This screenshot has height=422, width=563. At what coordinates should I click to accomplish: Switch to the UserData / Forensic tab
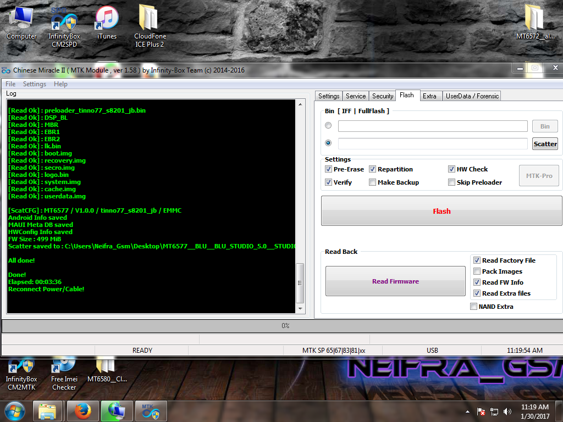tap(472, 96)
